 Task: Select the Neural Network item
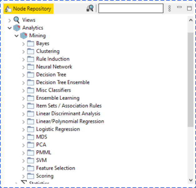54,67
